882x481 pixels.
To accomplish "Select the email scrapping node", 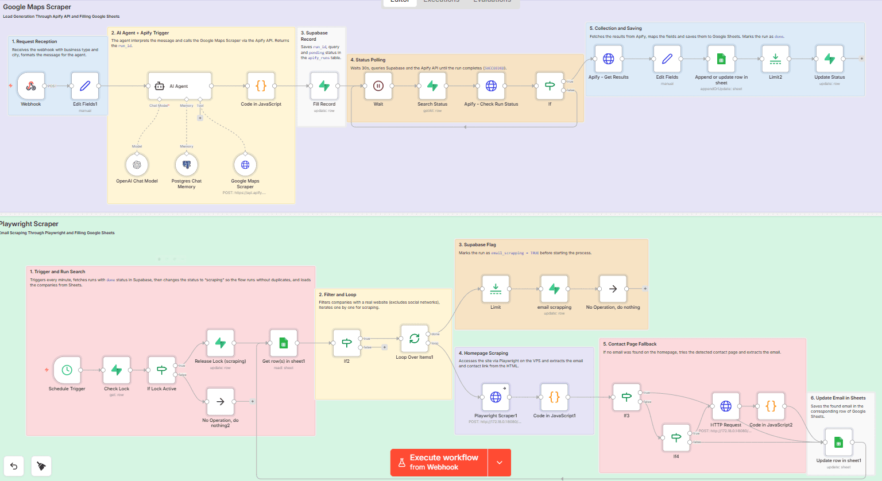I will click(554, 289).
